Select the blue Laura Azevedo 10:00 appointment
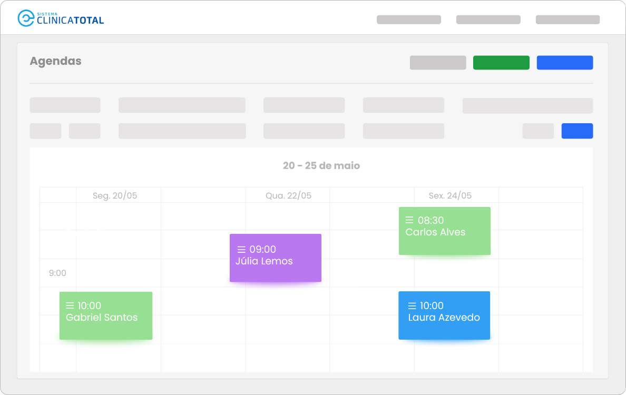This screenshot has height=395, width=626. 444,315
